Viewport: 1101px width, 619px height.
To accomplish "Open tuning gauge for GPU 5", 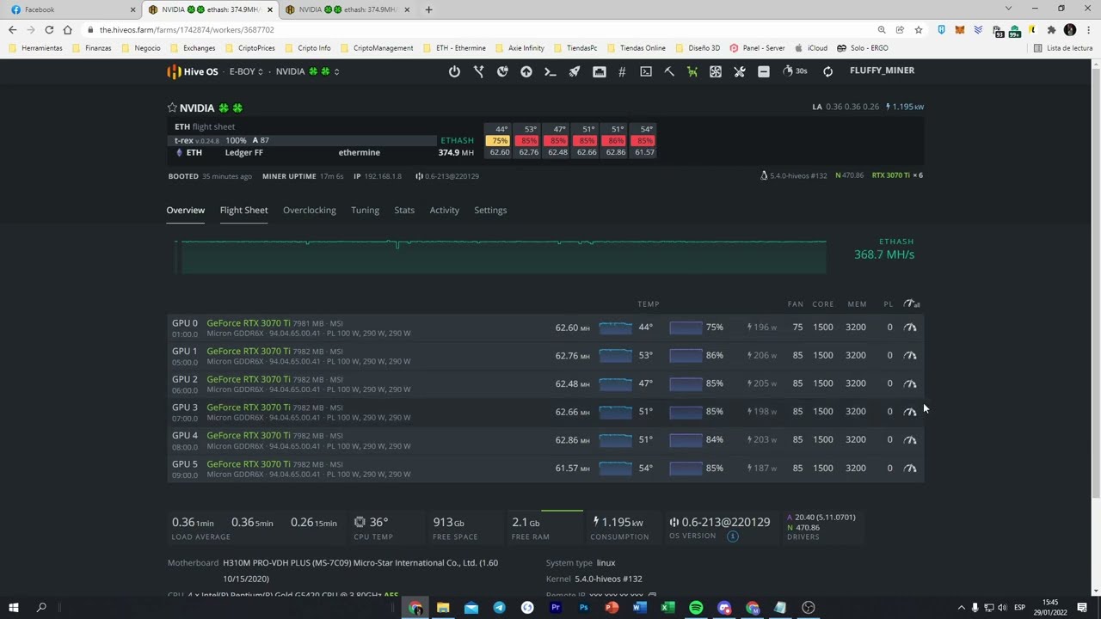I will [910, 468].
